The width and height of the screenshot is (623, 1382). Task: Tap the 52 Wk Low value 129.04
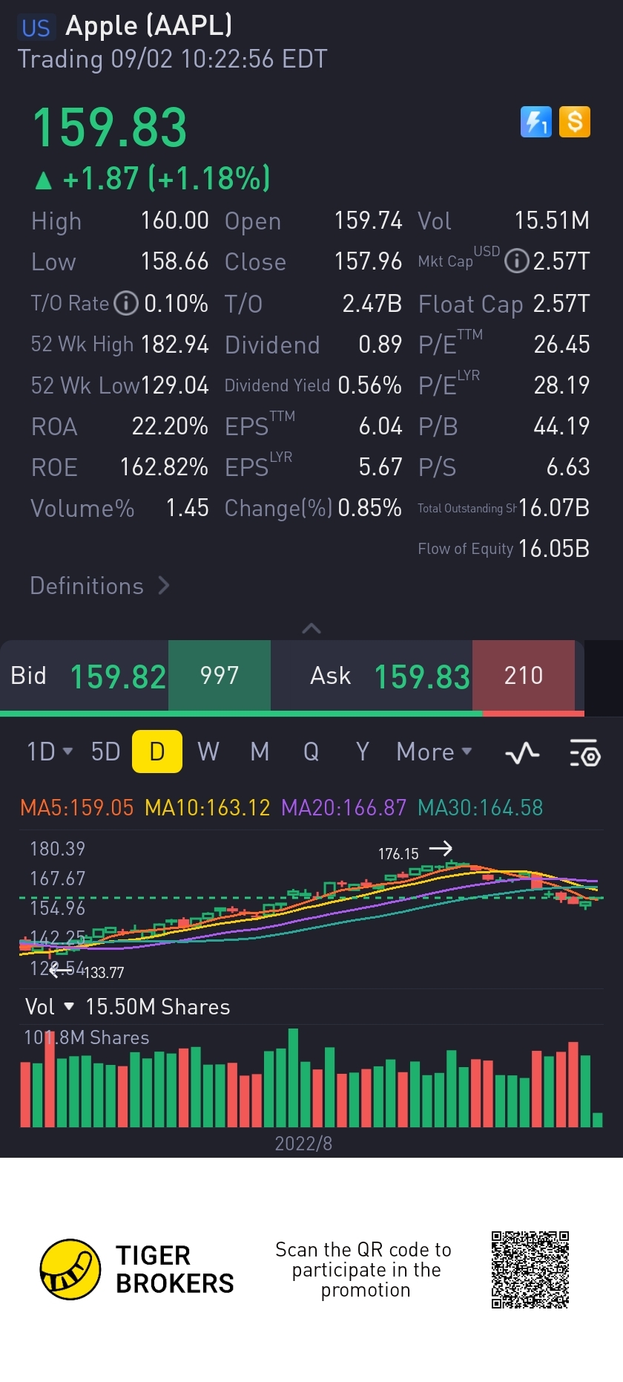[175, 385]
